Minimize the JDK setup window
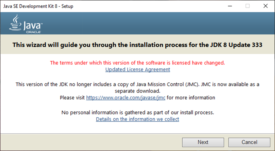The width and height of the screenshot is (275, 151). click(229, 6)
